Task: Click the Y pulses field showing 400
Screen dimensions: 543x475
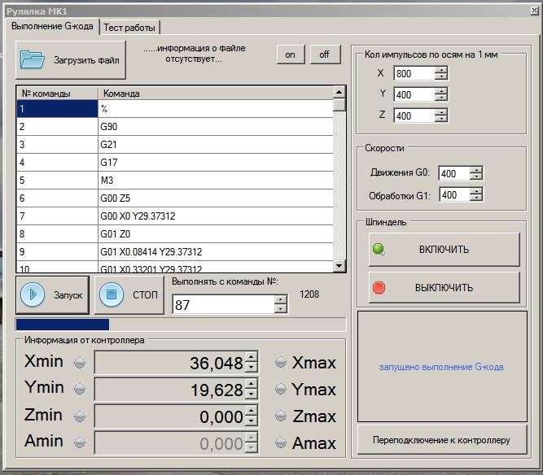Action: tap(414, 94)
